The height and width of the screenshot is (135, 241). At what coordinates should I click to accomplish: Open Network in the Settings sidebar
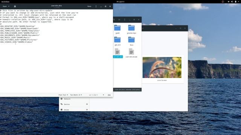(67, 99)
